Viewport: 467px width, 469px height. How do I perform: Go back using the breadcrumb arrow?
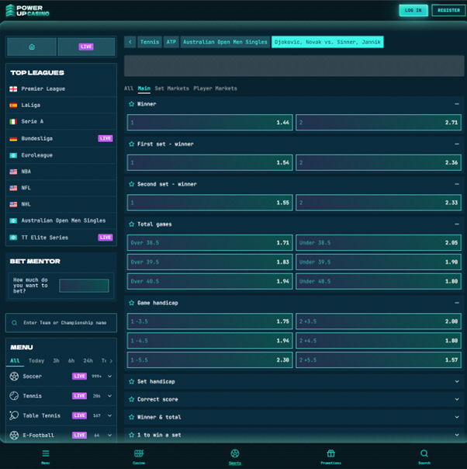[x=130, y=42]
